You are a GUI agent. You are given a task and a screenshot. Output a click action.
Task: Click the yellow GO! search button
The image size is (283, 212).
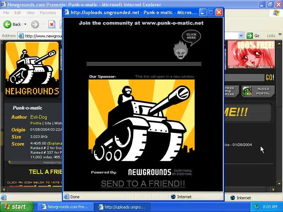click(270, 77)
